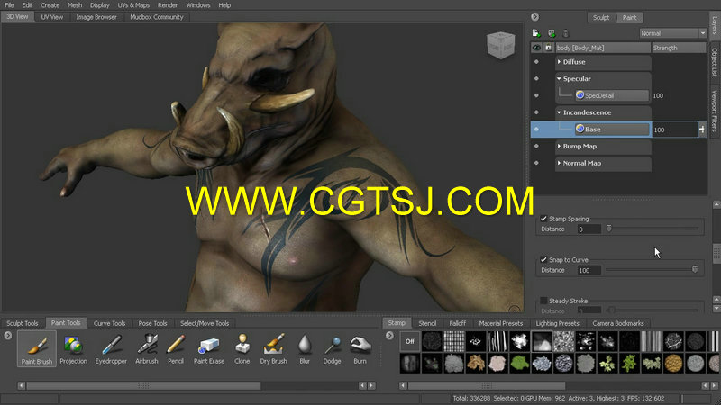Select the green leaf stamp
The width and height of the screenshot is (721, 405).
(x=520, y=364)
